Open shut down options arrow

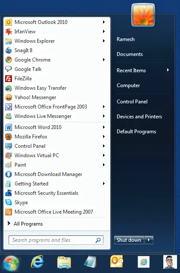(x=149, y=240)
